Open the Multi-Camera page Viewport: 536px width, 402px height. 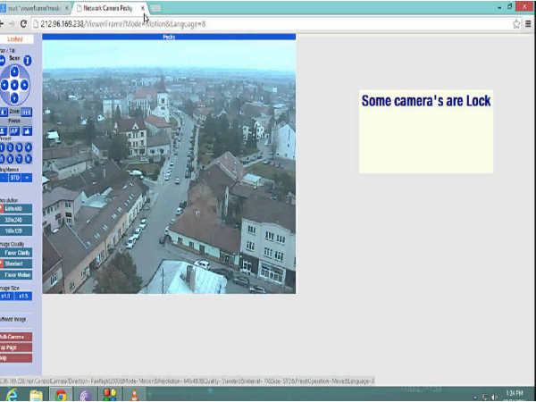[x=15, y=337]
